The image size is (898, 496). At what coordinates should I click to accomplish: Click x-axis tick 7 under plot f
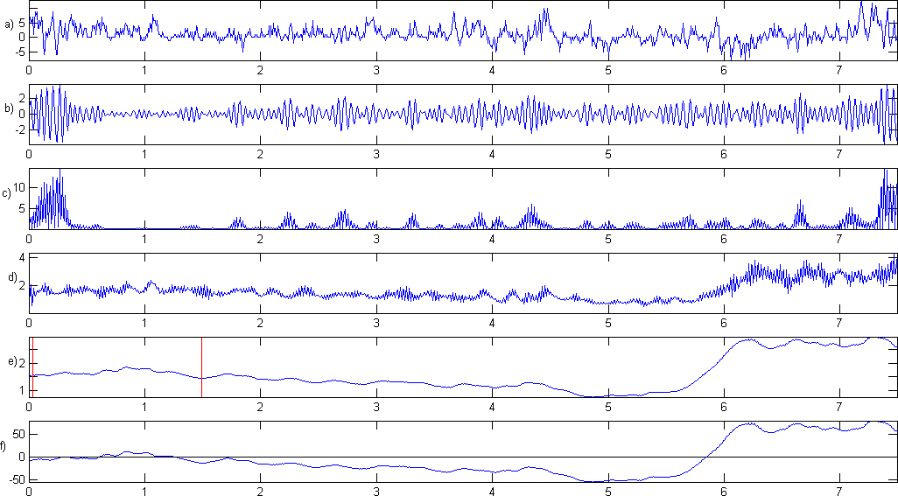[x=838, y=490]
